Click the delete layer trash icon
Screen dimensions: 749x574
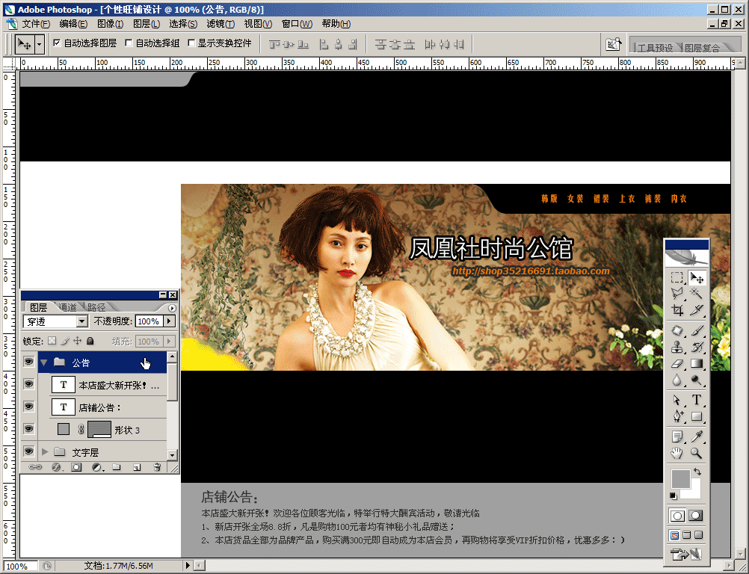157,468
